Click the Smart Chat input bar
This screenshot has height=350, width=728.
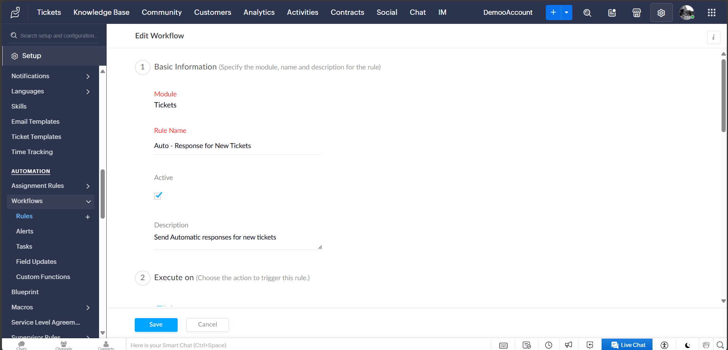click(x=309, y=345)
